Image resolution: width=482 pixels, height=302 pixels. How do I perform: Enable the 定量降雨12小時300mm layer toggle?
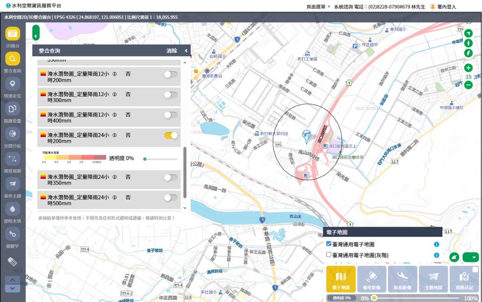[171, 94]
